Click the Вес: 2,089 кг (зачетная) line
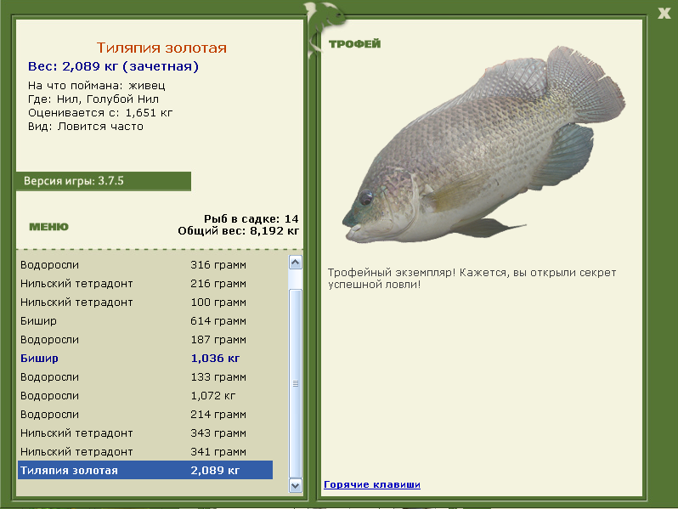Image resolution: width=678 pixels, height=509 pixels. tap(113, 66)
